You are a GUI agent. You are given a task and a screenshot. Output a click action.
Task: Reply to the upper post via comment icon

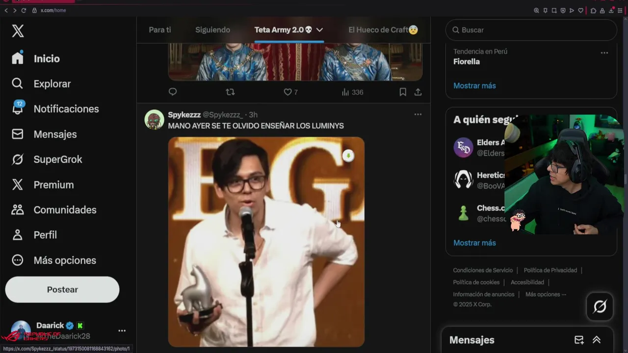click(173, 92)
